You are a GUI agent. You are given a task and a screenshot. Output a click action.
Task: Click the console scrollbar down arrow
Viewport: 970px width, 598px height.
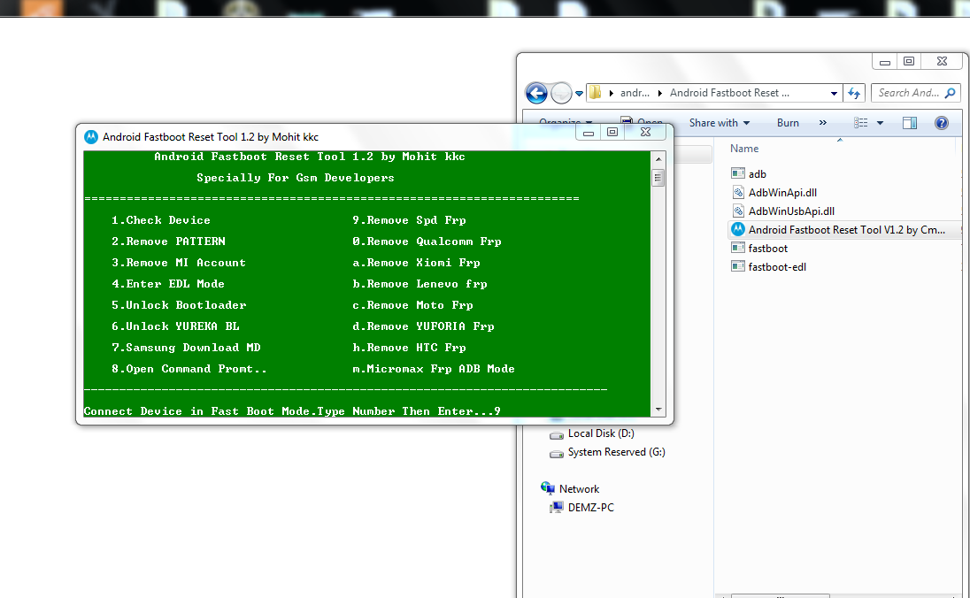[x=658, y=409]
